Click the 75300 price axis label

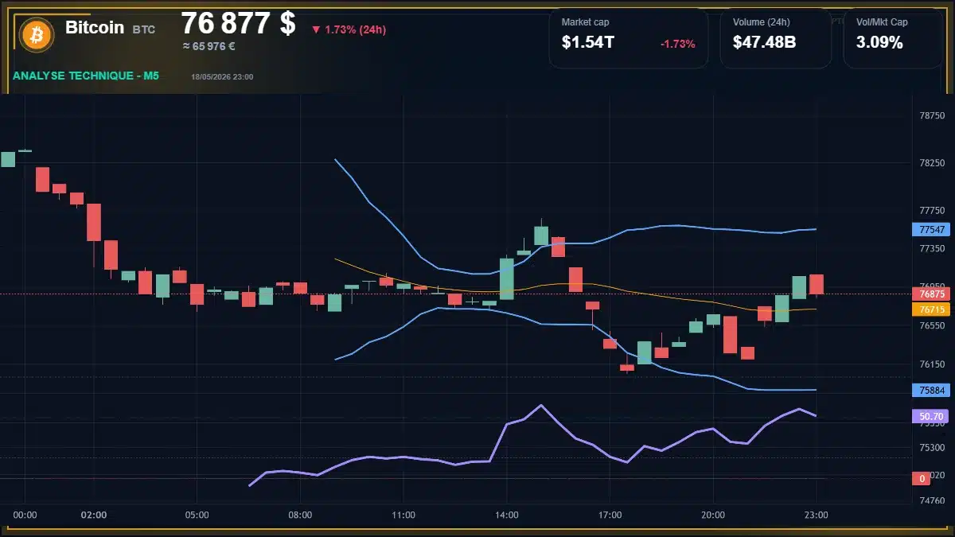click(932, 448)
